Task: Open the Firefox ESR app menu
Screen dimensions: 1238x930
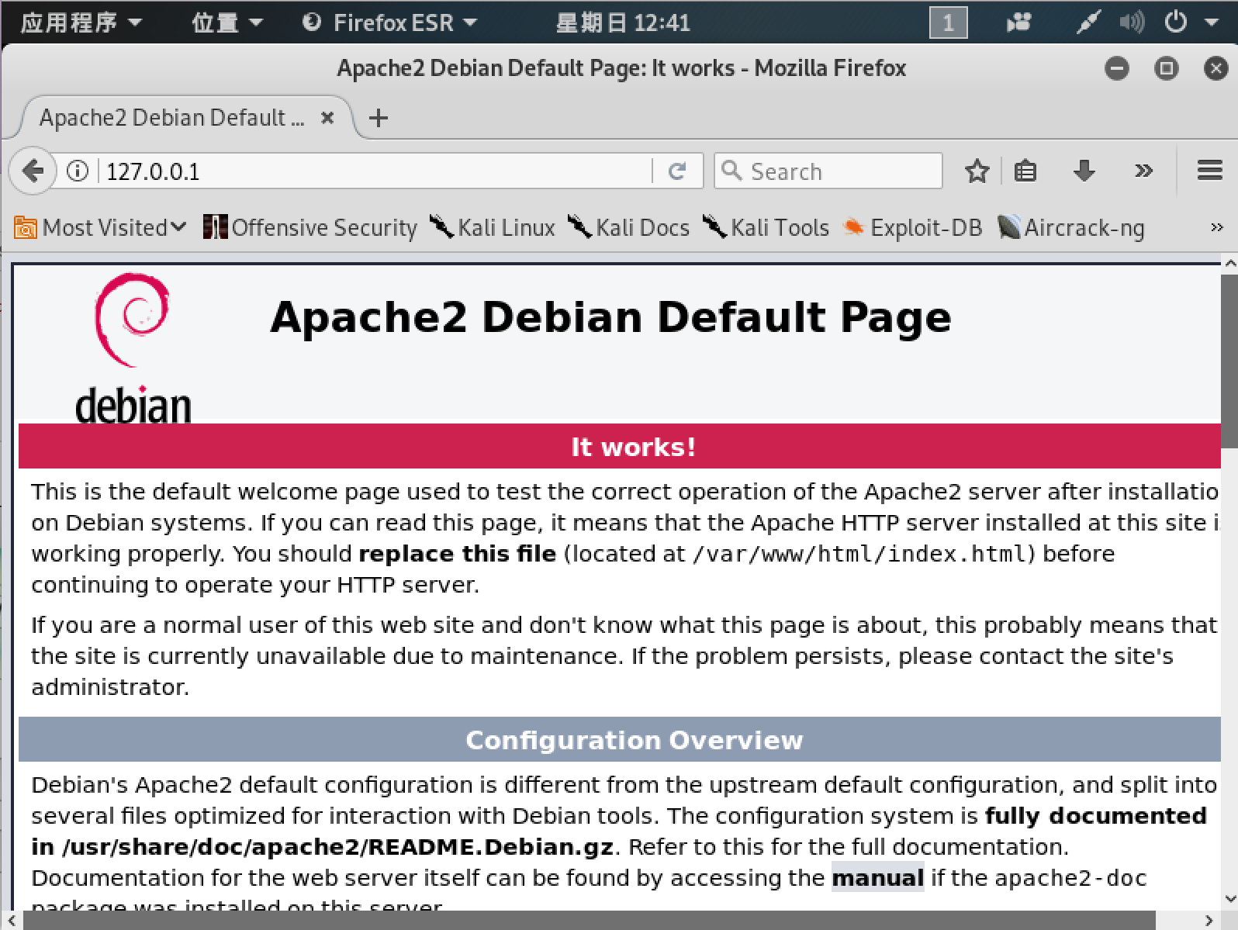Action: (389, 22)
